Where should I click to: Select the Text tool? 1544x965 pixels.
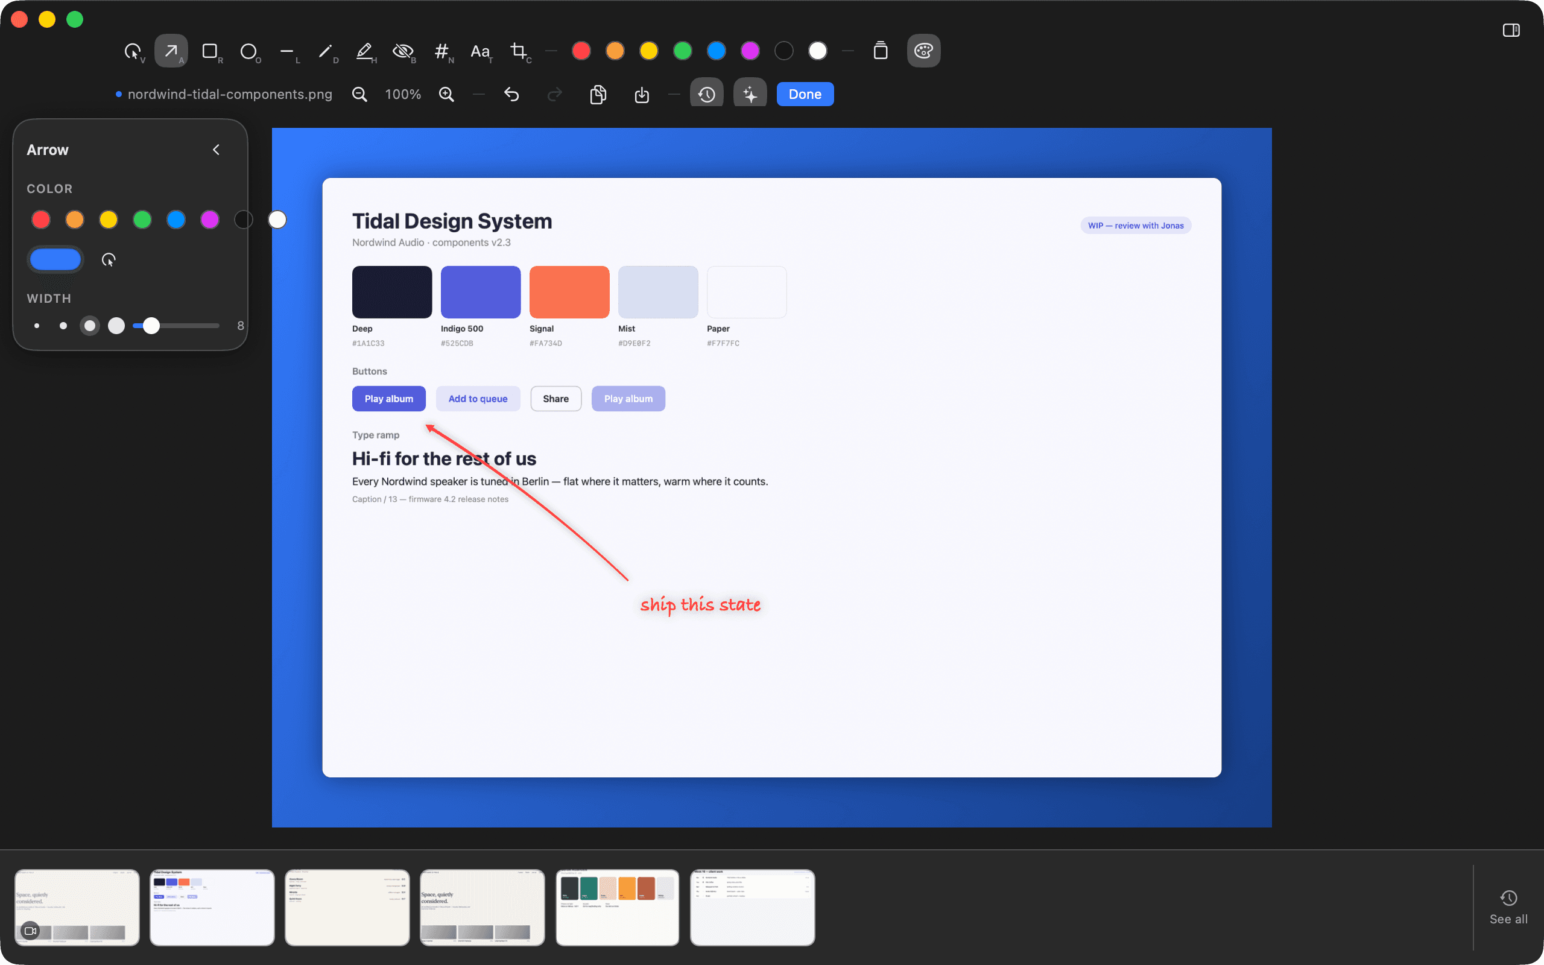[x=481, y=51]
